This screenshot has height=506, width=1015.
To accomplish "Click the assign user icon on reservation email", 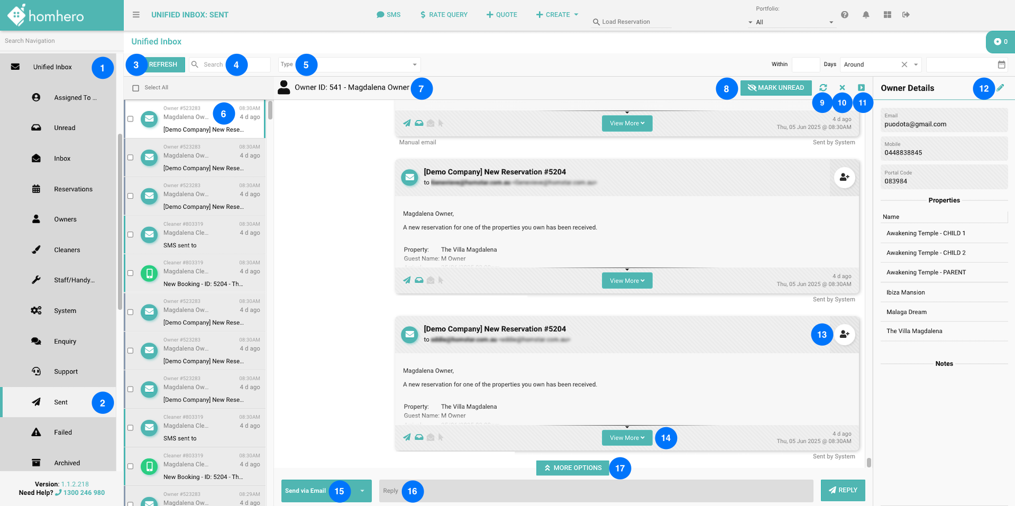I will coord(844,177).
